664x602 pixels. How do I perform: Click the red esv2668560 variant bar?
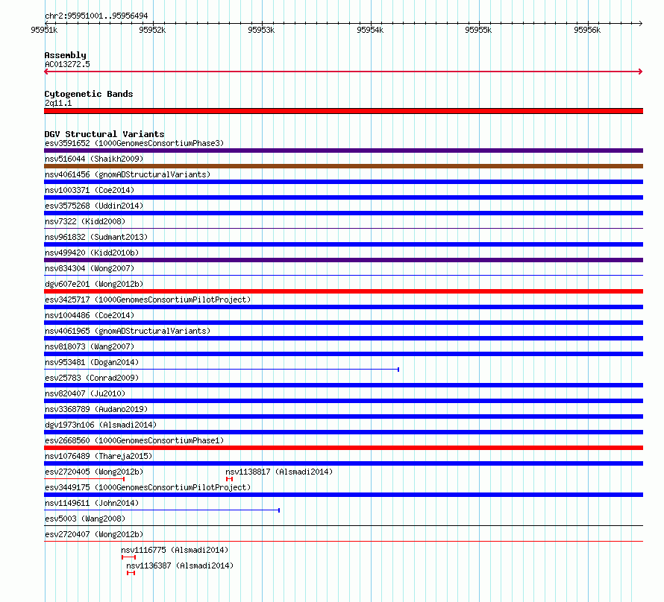point(343,448)
